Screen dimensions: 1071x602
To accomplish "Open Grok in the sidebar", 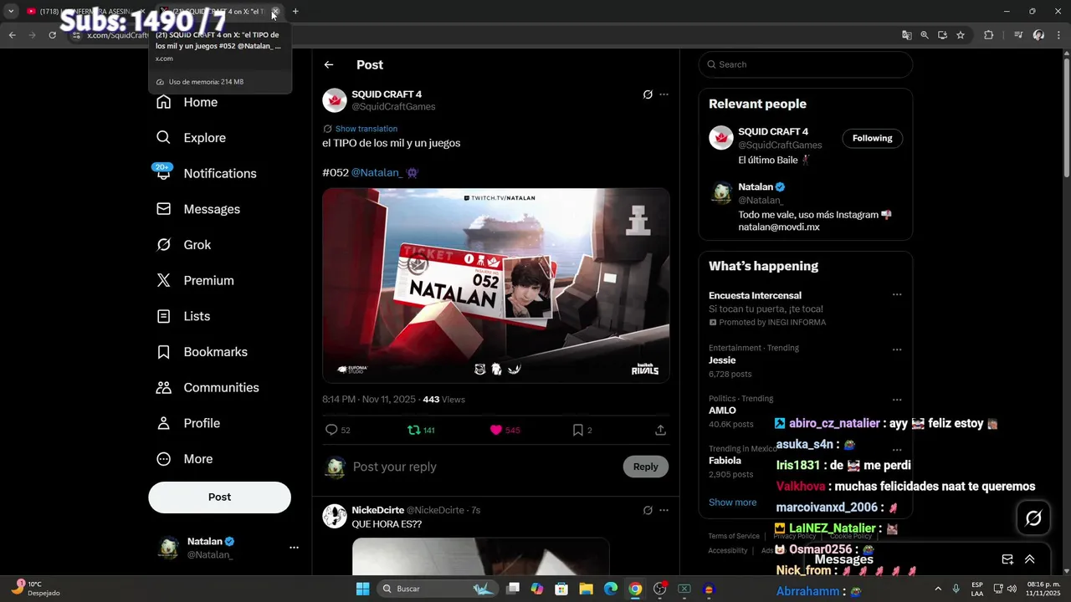I will (x=184, y=245).
